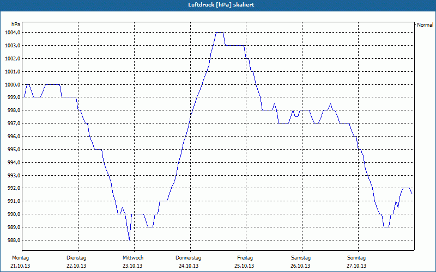Click the date 23.10.13

(132, 266)
